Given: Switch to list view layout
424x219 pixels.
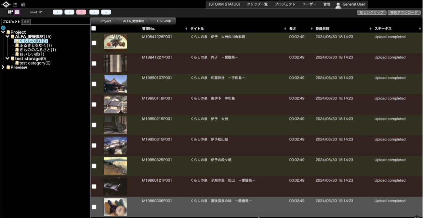Looking at the screenshot, I should 17,12.
